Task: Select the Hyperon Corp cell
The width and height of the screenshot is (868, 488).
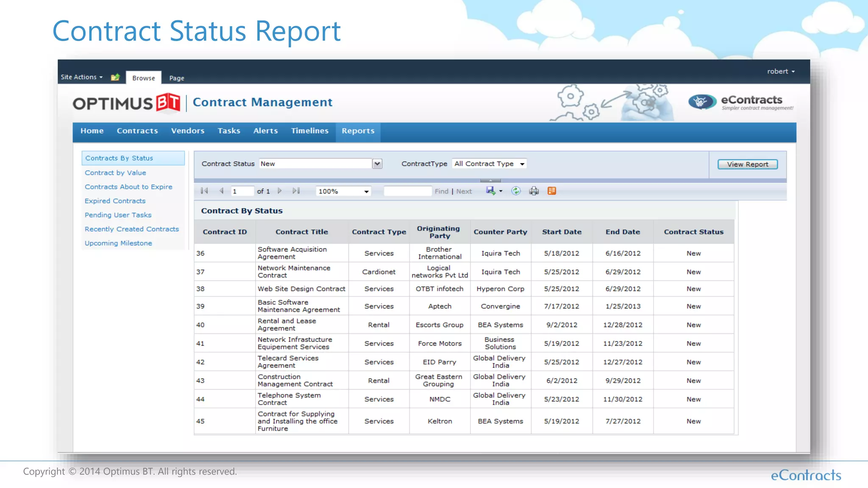Action: click(501, 289)
